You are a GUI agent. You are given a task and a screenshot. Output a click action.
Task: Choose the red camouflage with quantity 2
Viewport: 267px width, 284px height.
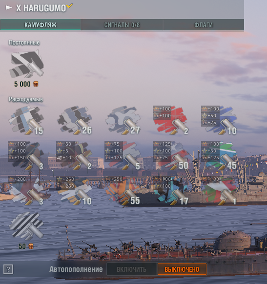pyautogui.click(x=171, y=120)
